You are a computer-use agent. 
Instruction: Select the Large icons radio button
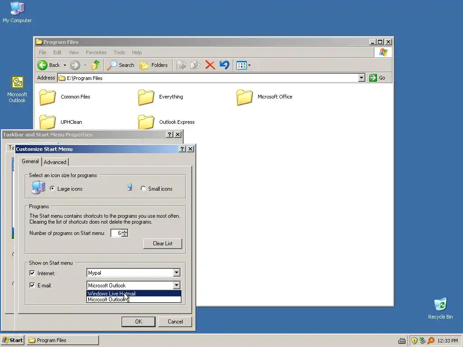pyautogui.click(x=52, y=188)
